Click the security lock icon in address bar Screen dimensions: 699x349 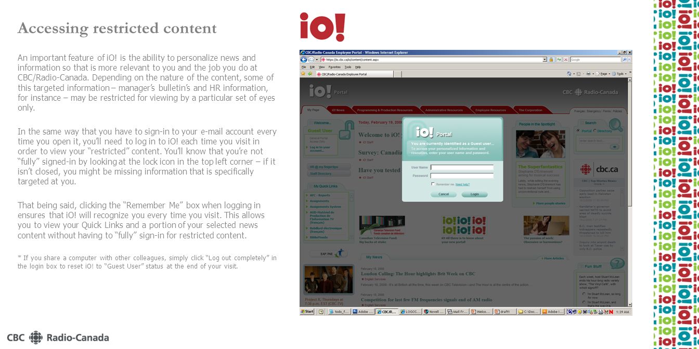pyautogui.click(x=551, y=60)
